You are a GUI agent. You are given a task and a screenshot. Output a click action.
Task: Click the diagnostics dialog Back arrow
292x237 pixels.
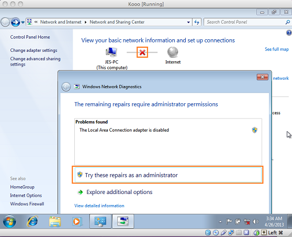point(66,87)
